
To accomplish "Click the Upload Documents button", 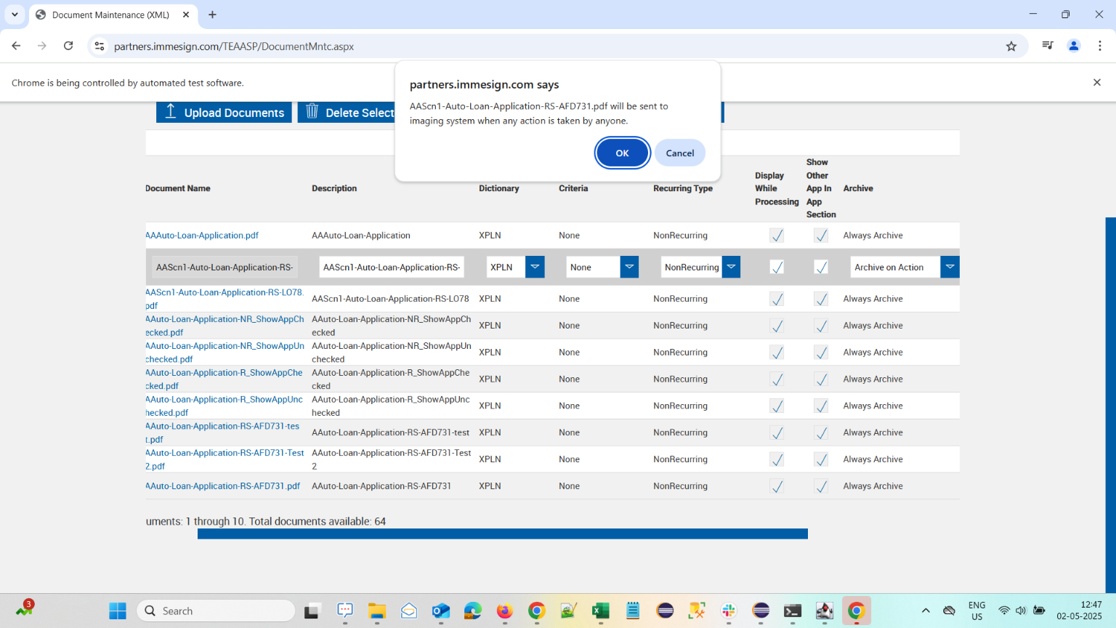I will tap(224, 112).
